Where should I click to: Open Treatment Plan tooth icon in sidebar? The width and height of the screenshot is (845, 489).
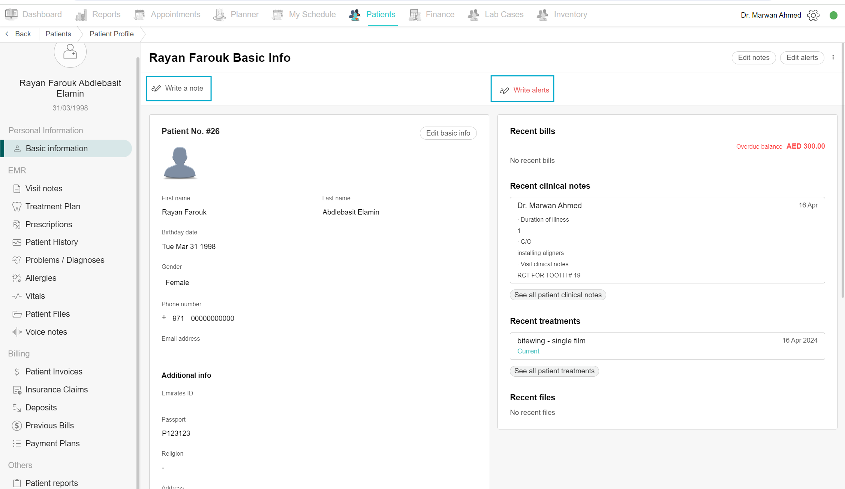pos(17,207)
